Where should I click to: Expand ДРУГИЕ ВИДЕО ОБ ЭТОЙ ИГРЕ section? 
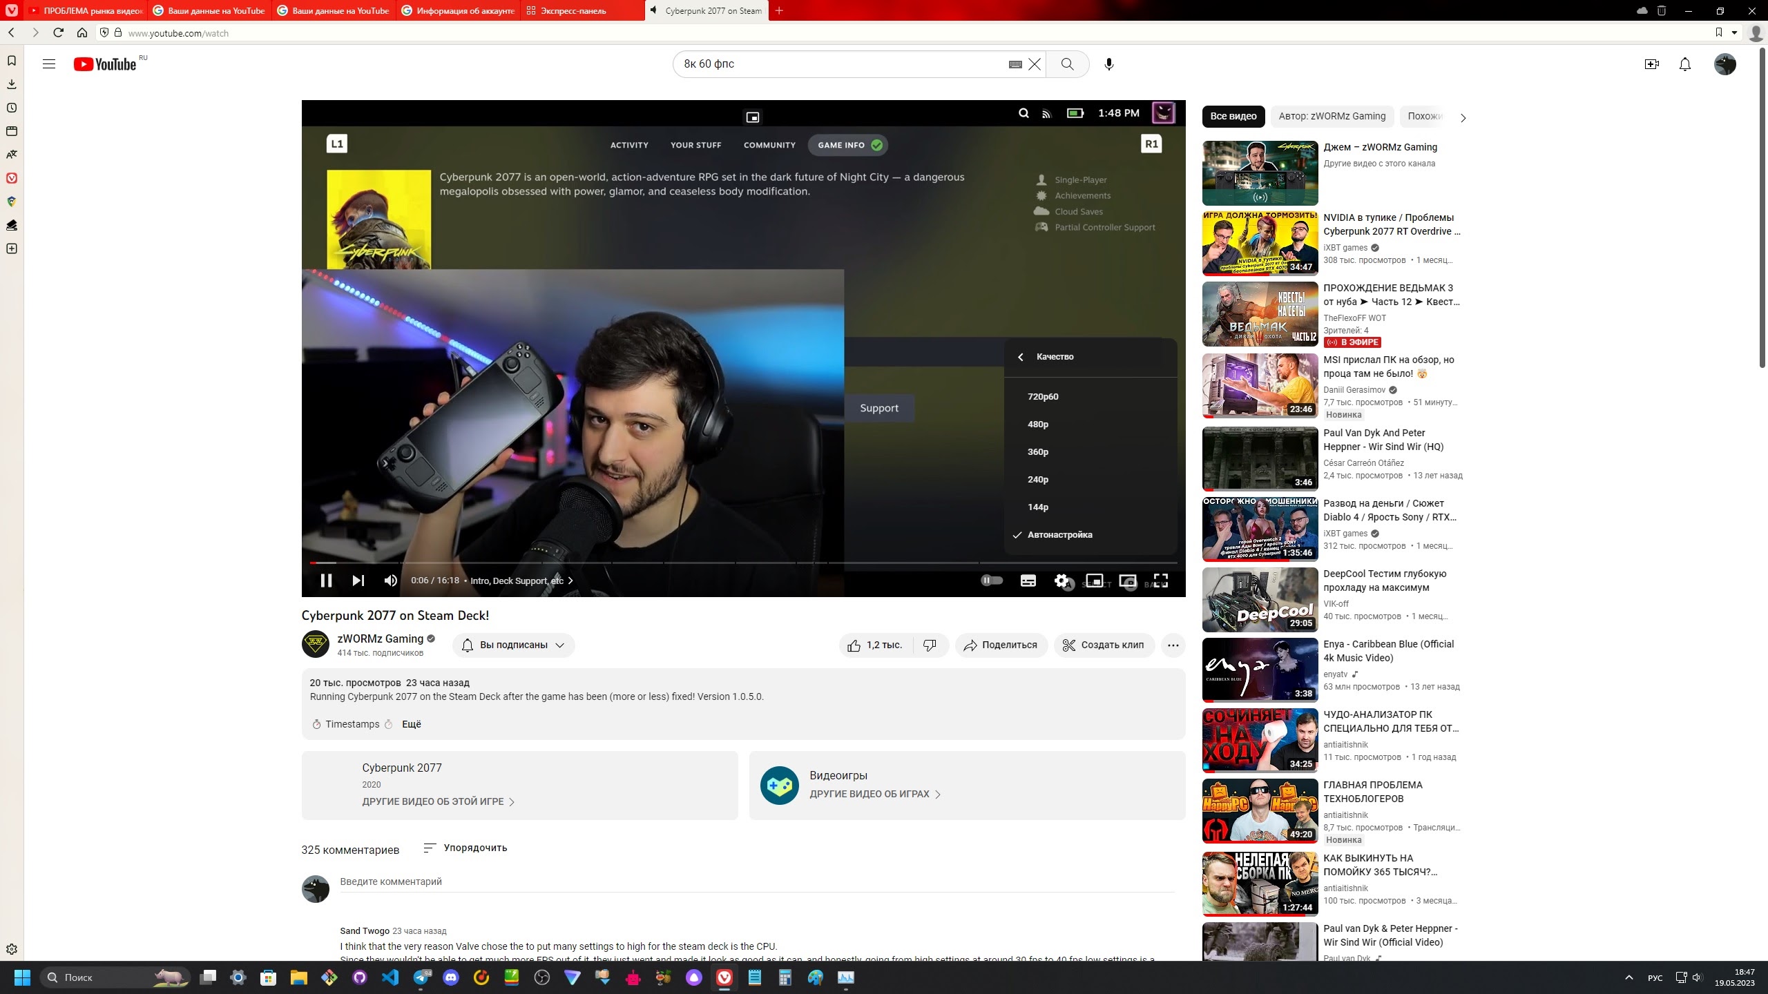[x=434, y=801]
